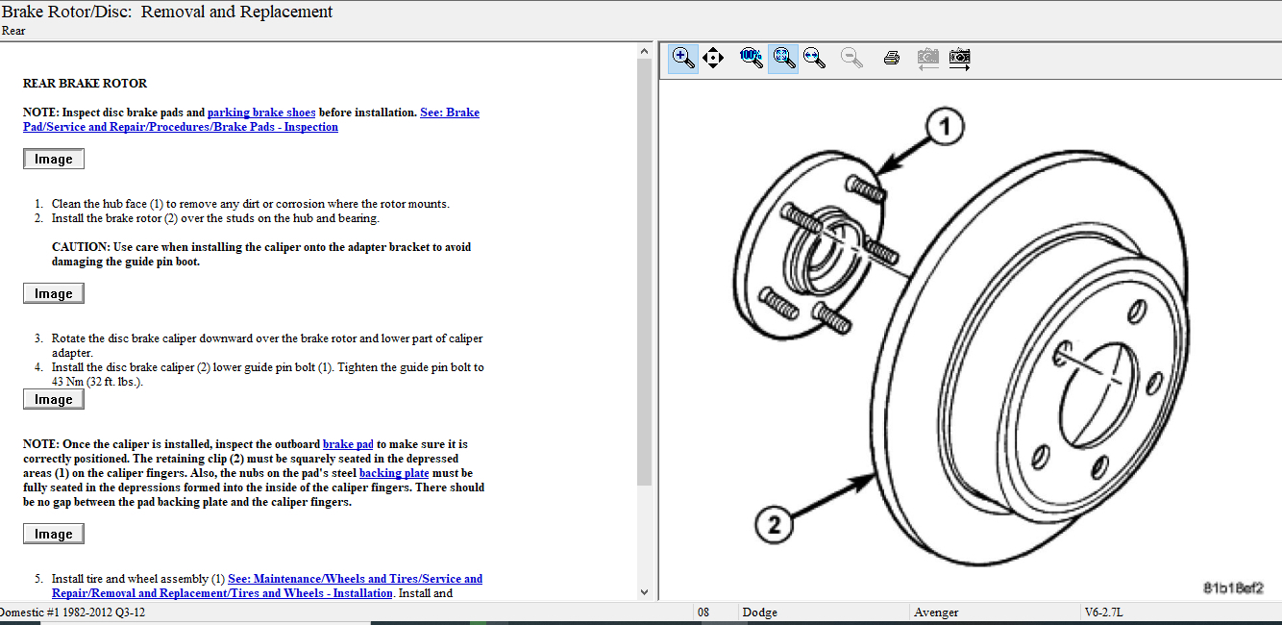The image size is (1282, 625).
Task: Open the Brake Pads - Inspection link
Action: point(181,127)
